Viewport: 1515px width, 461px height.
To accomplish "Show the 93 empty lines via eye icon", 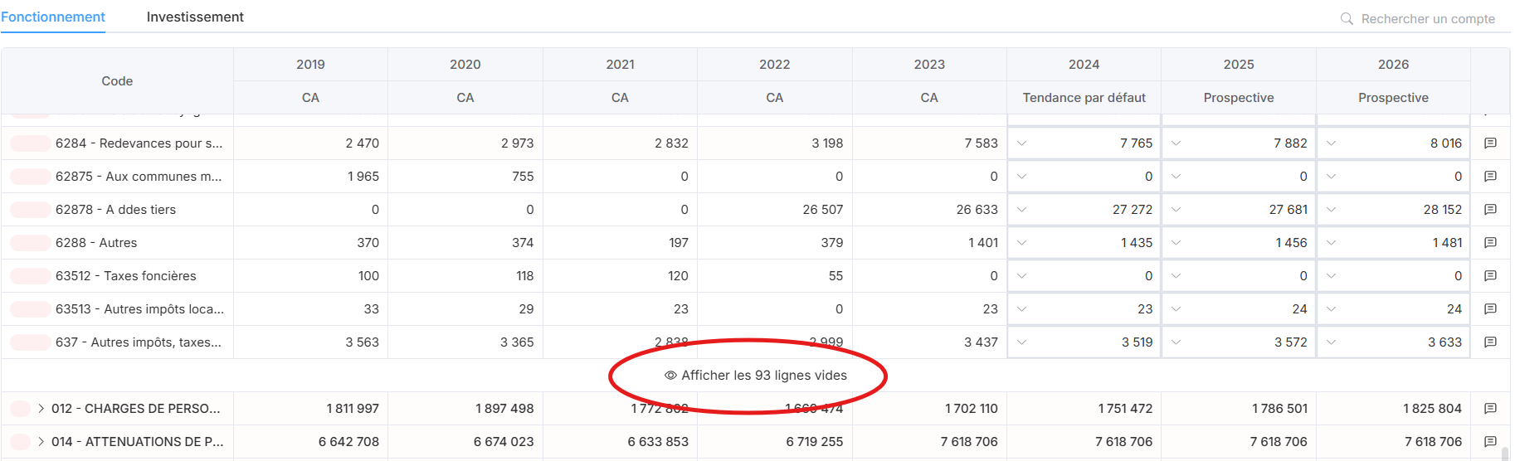I will tap(670, 376).
